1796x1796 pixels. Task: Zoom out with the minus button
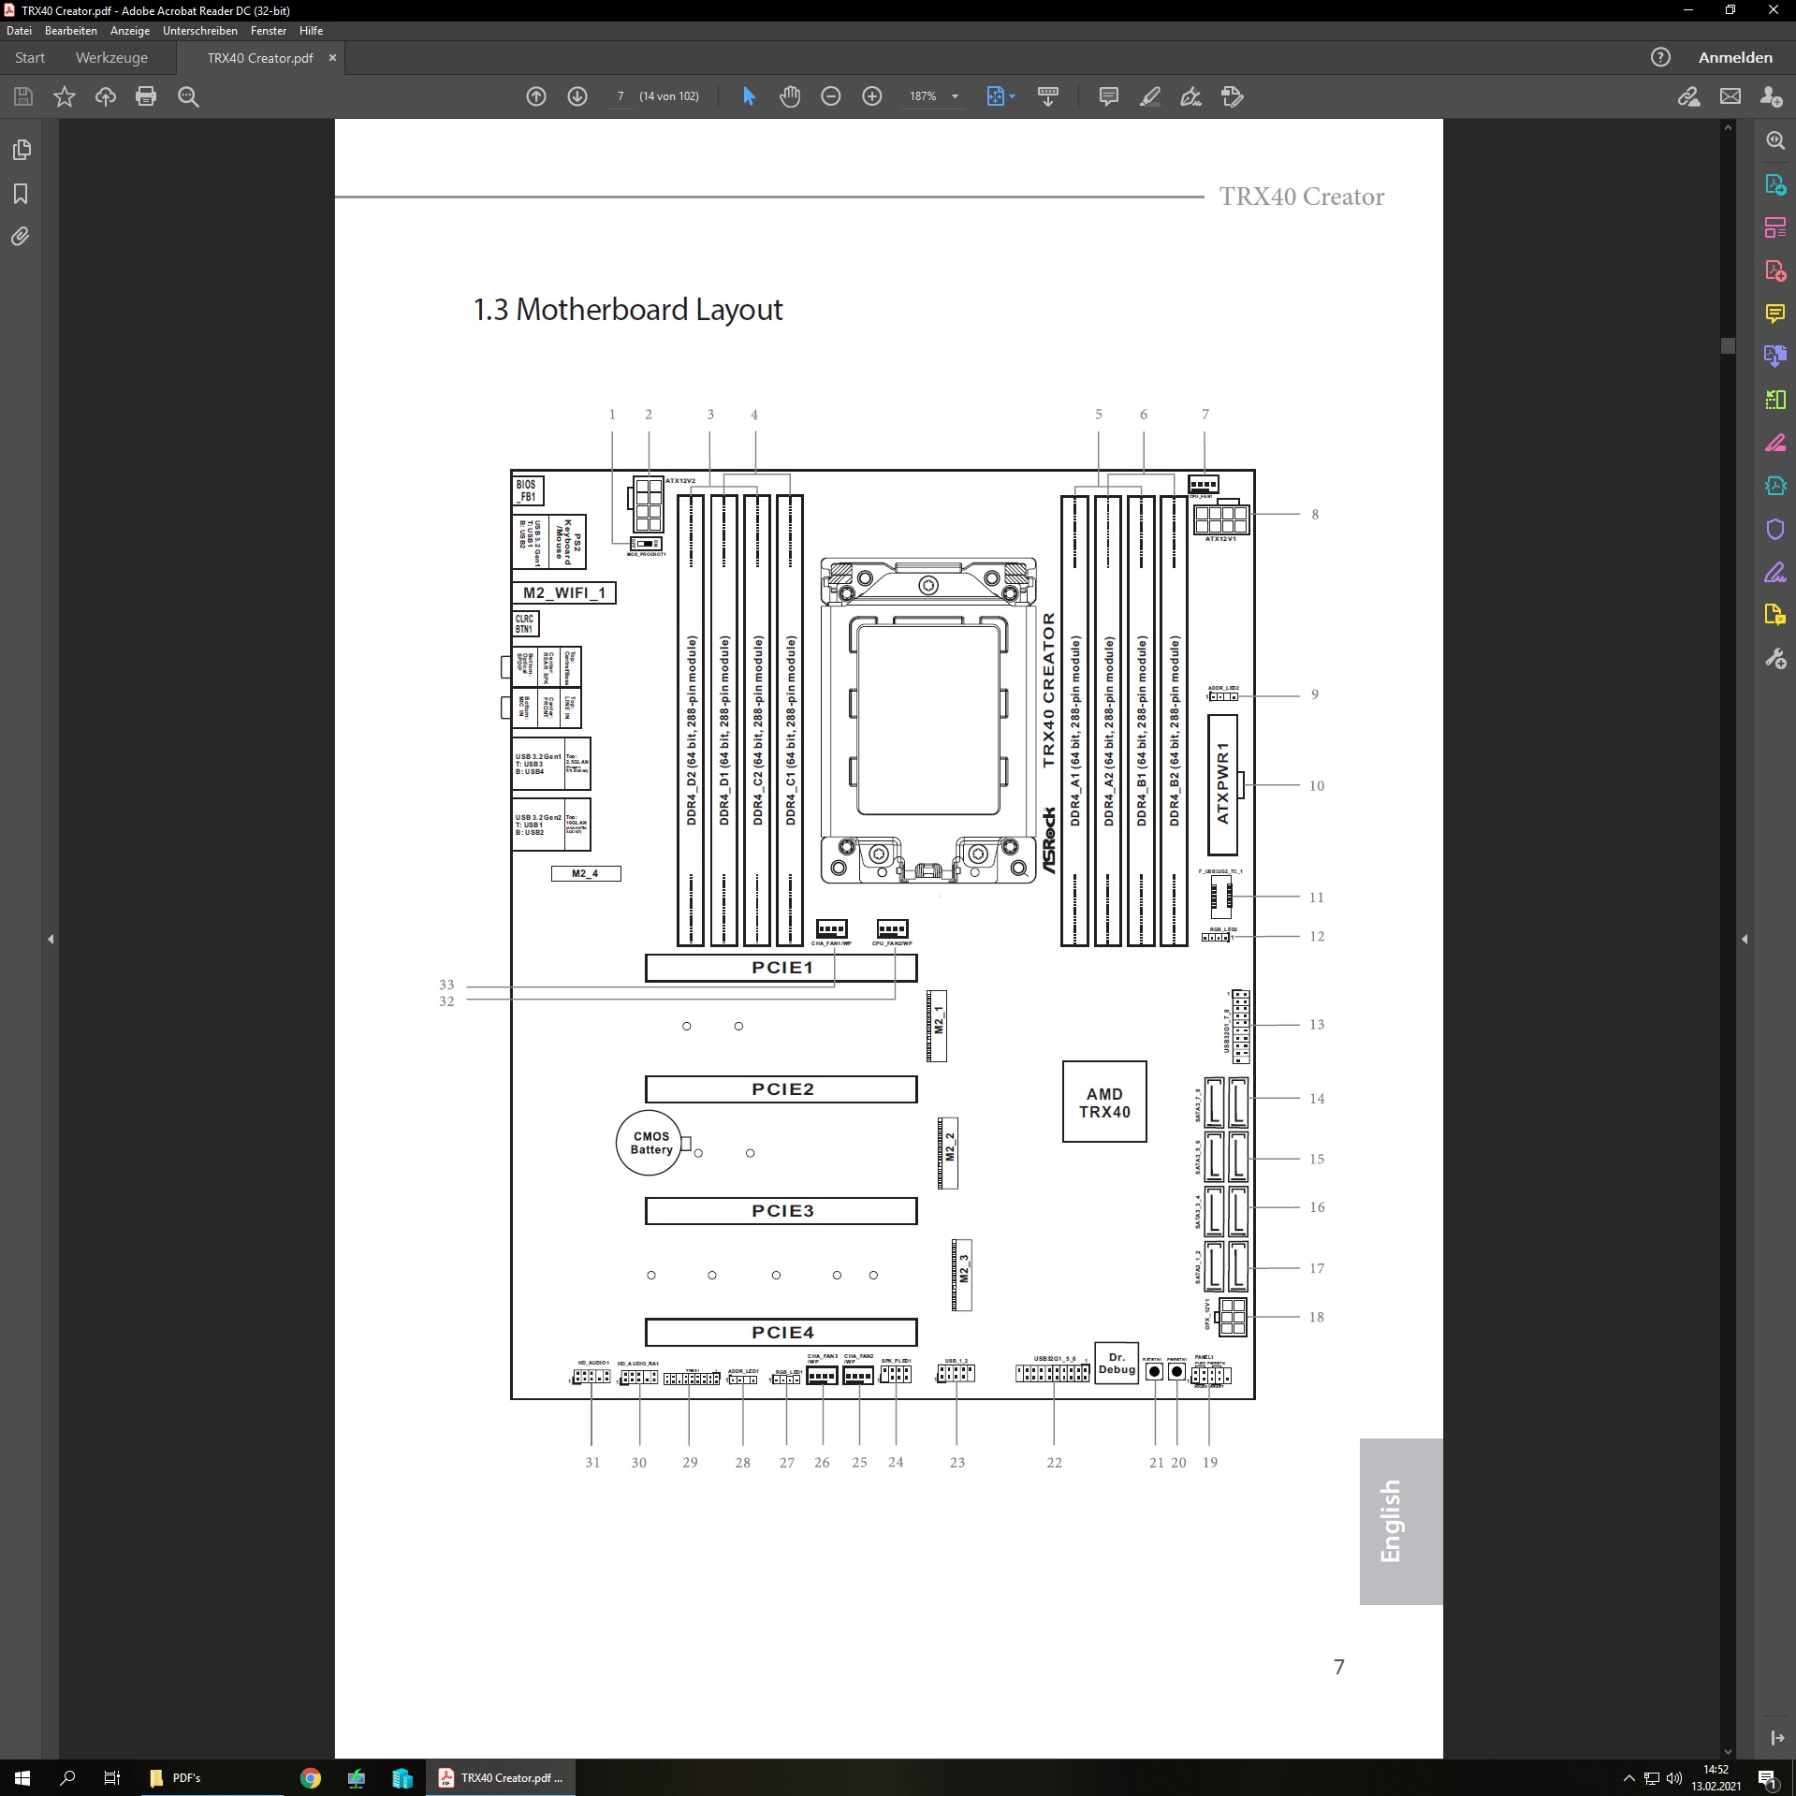[831, 96]
